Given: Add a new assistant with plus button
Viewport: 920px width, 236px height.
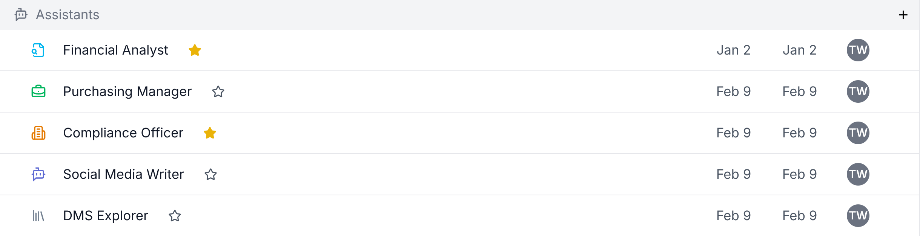Looking at the screenshot, I should [903, 15].
